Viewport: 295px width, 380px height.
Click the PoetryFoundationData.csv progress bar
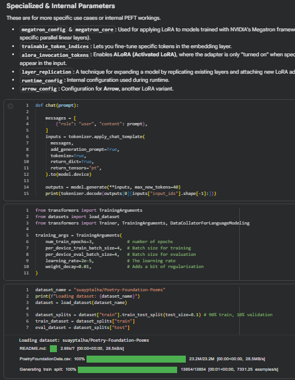point(136,359)
